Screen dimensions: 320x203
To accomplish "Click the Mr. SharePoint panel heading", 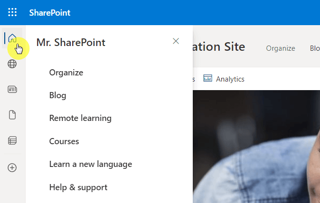I will pos(71,42).
